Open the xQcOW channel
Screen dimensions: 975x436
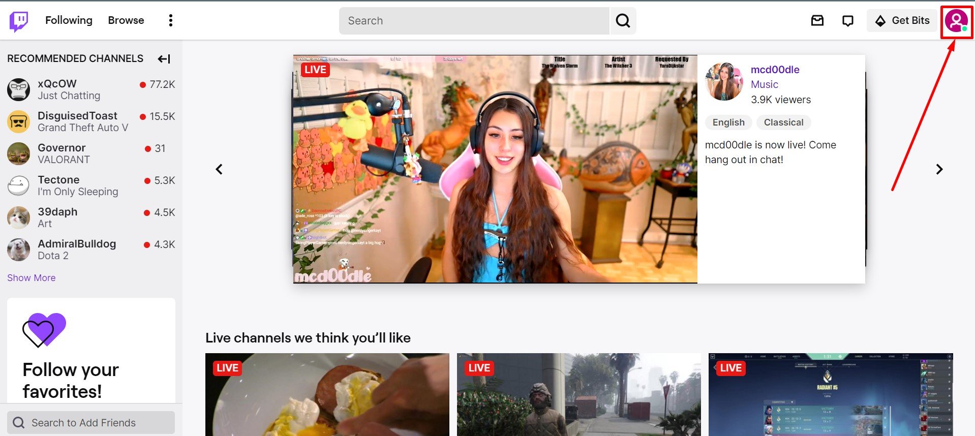click(x=91, y=89)
